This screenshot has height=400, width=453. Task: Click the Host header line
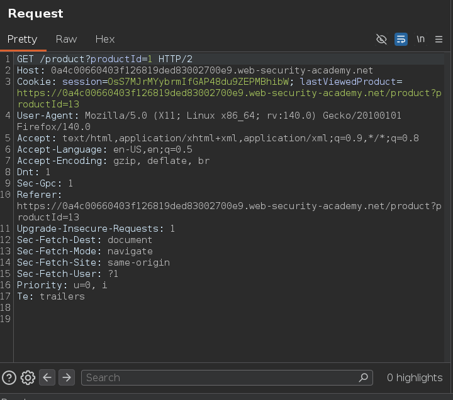[195, 70]
